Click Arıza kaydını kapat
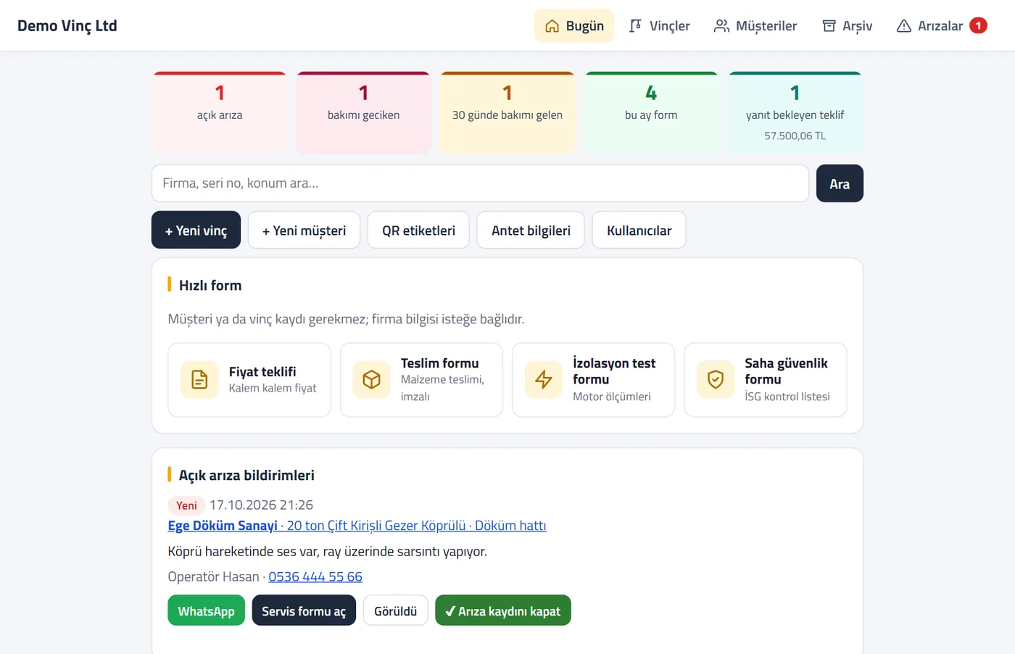 click(503, 610)
